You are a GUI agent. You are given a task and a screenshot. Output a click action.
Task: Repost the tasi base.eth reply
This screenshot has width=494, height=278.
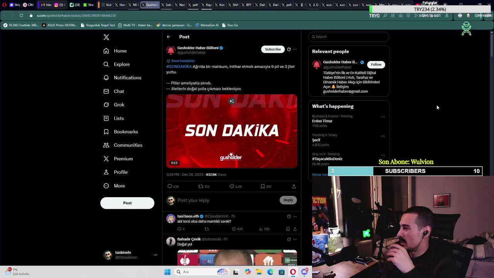pos(206,229)
